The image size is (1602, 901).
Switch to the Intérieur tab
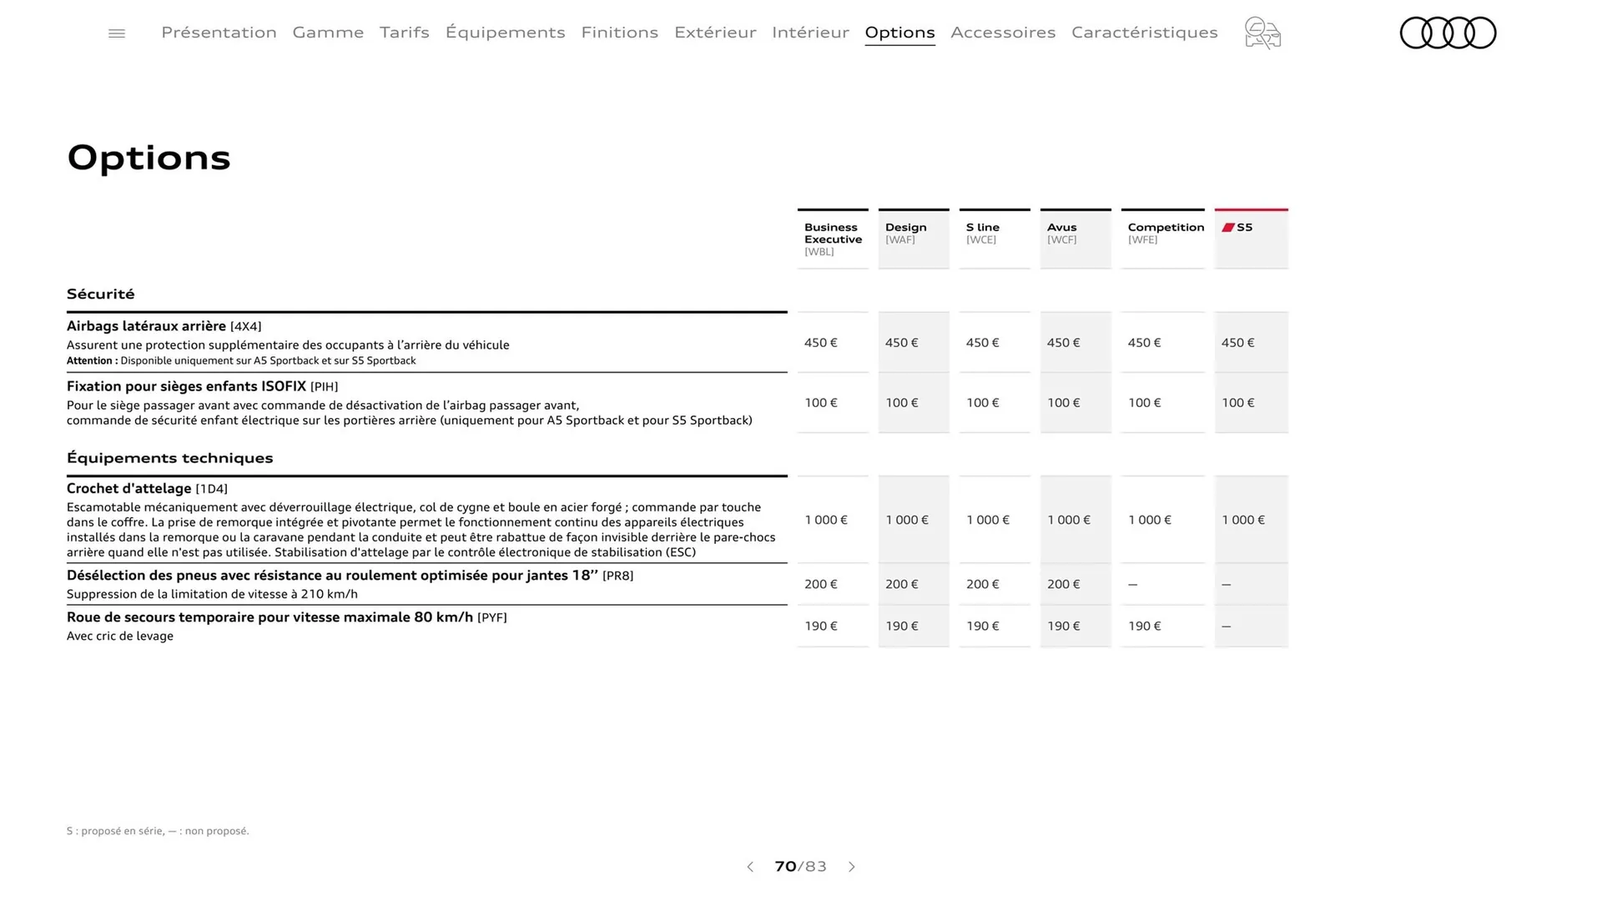[x=810, y=33]
